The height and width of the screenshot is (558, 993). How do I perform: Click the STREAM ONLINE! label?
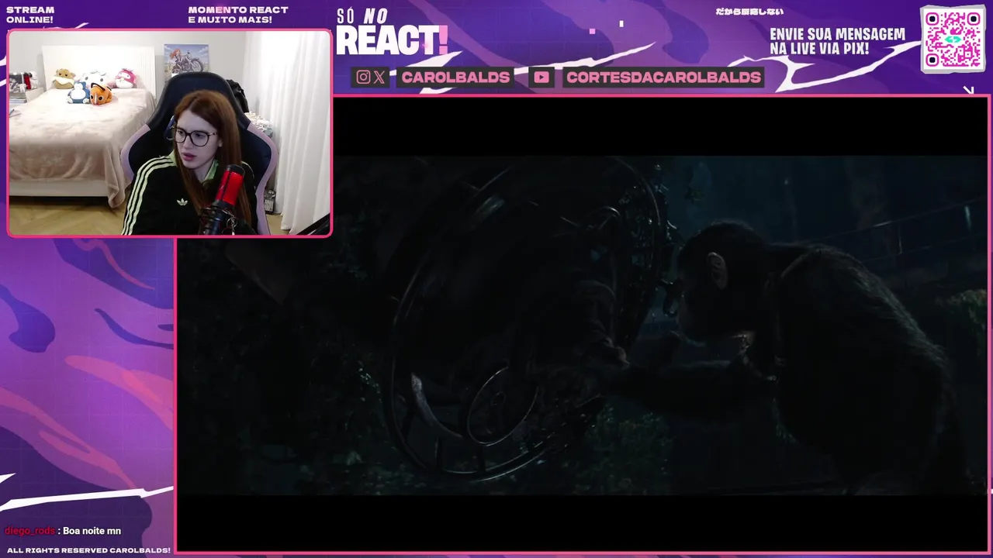pyautogui.click(x=30, y=15)
